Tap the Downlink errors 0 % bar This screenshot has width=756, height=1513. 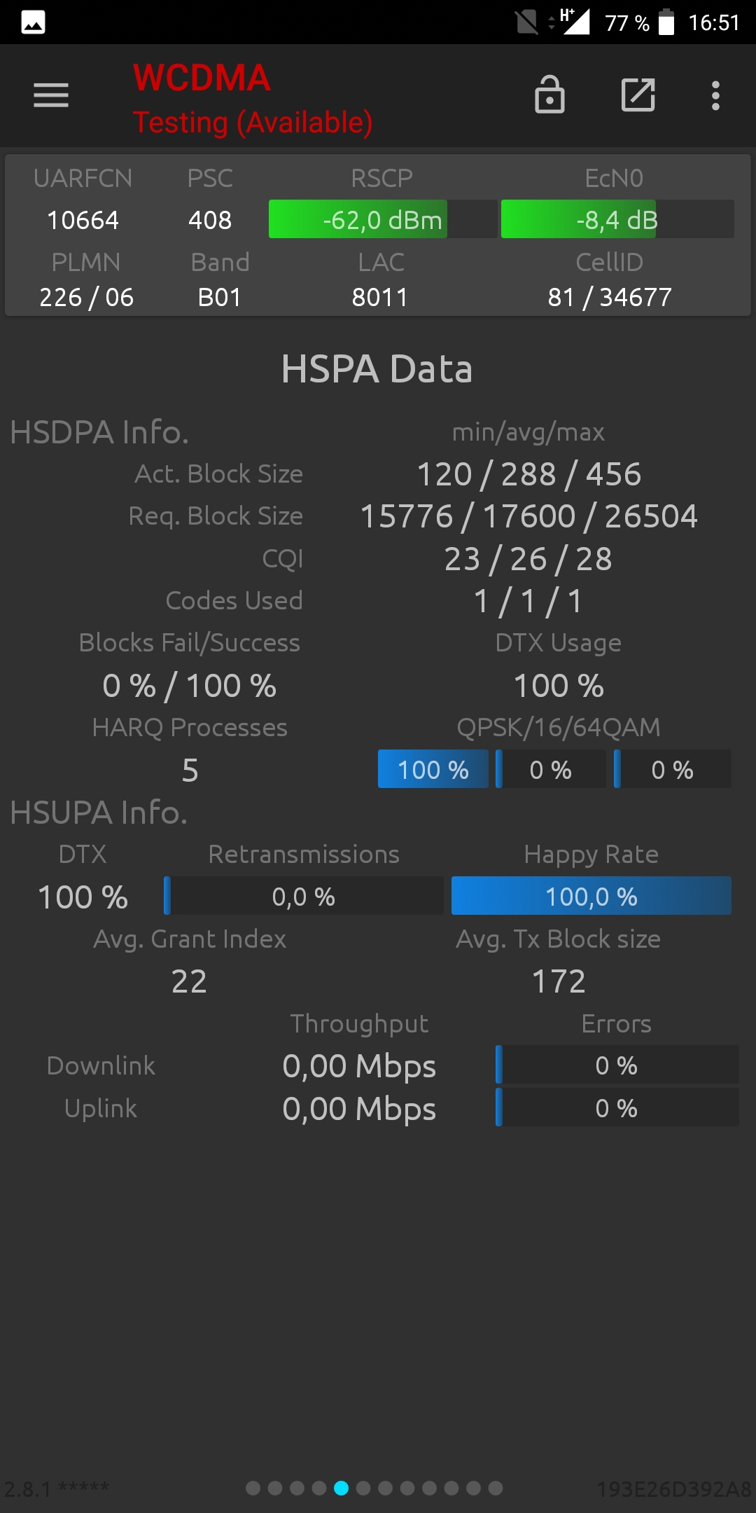[x=617, y=1065]
